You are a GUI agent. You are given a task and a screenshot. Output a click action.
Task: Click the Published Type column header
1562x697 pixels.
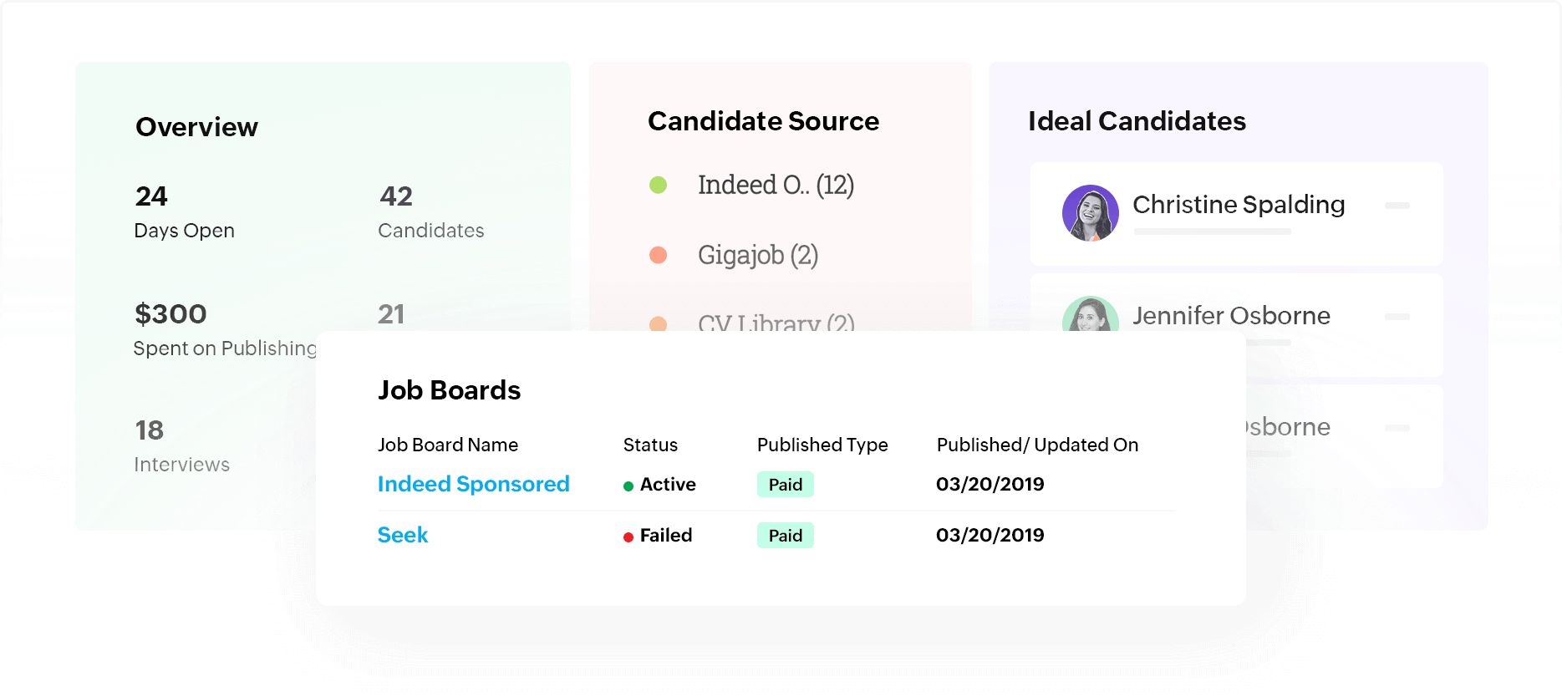tap(822, 445)
